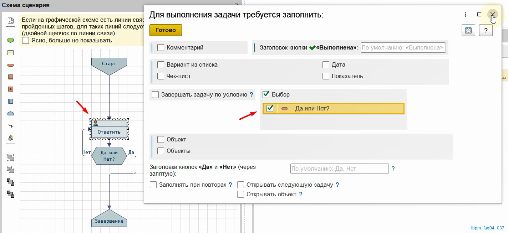
Task: Select the blue nested process element tool
Action: pos(10,101)
